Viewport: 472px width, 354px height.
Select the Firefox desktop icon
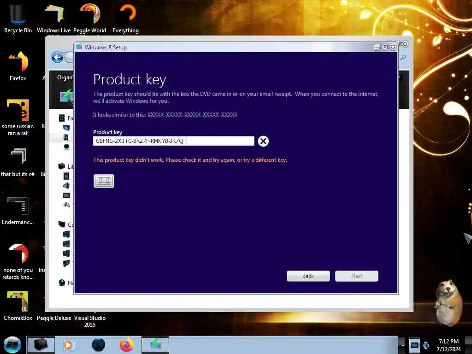coord(18,66)
